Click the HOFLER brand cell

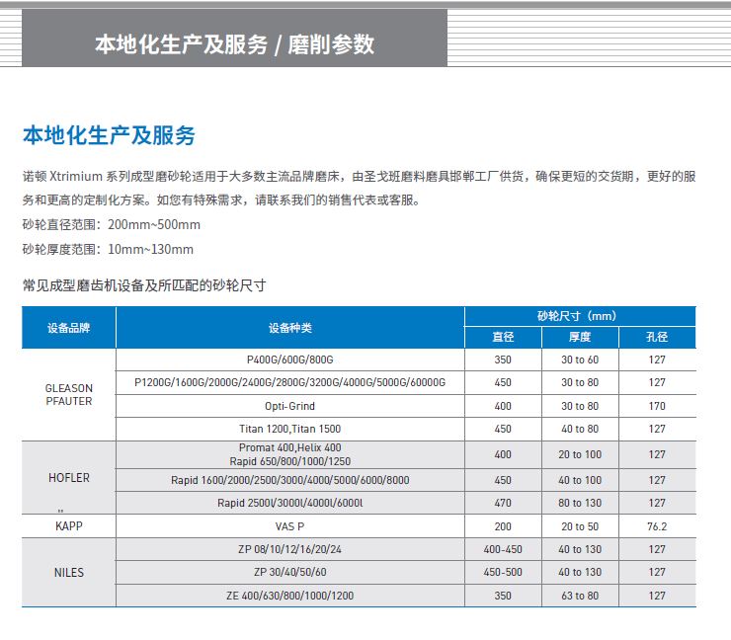pos(69,478)
